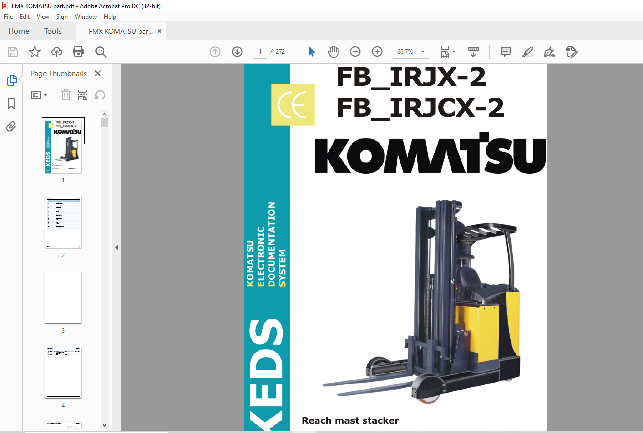The height and width of the screenshot is (433, 643).
Task: Click the thumbnail panel scrollbar handle
Action: click(104, 122)
